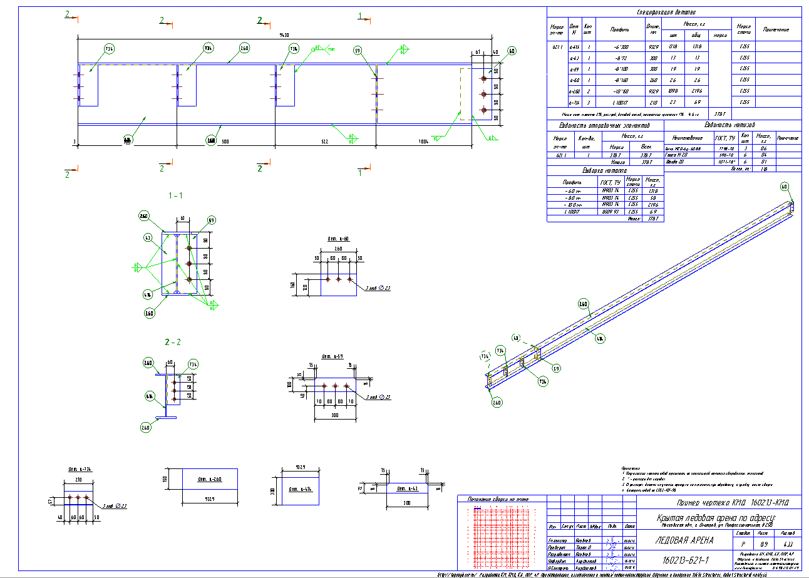Click the "1 - 1" section view title
Image resolution: width=809 pixels, height=578 pixels.
[x=176, y=195]
